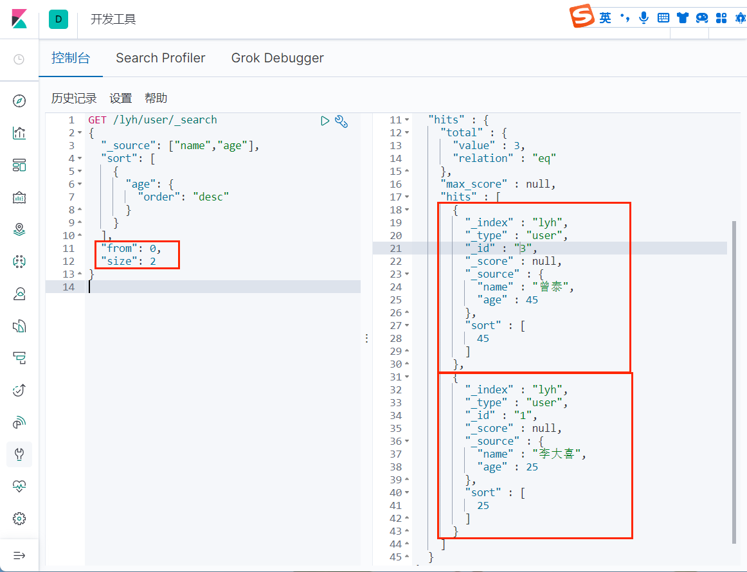Image resolution: width=747 pixels, height=572 pixels.
Task: Open Maps icon in sidebar
Action: click(19, 229)
